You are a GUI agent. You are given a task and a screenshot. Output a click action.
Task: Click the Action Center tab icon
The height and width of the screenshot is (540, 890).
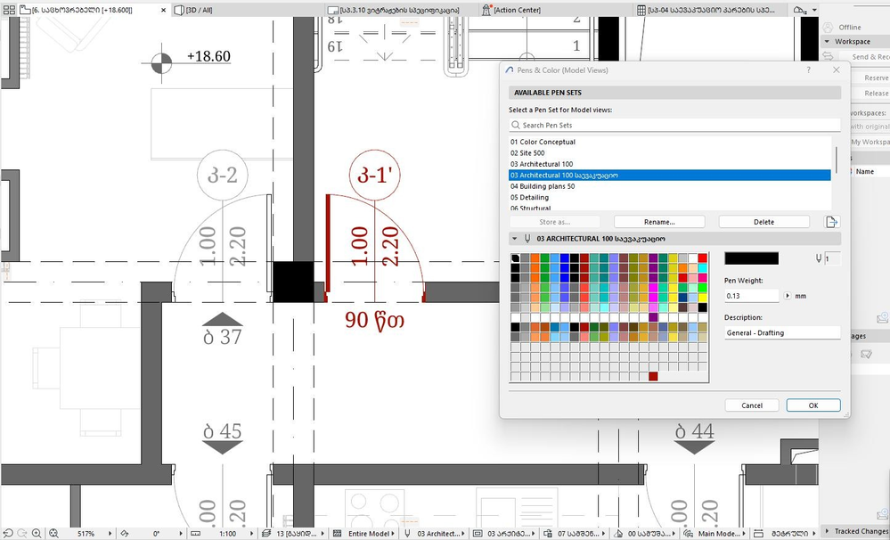click(x=486, y=10)
